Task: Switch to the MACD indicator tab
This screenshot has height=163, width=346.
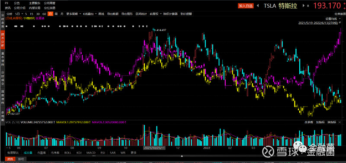Action: [x=91, y=153]
